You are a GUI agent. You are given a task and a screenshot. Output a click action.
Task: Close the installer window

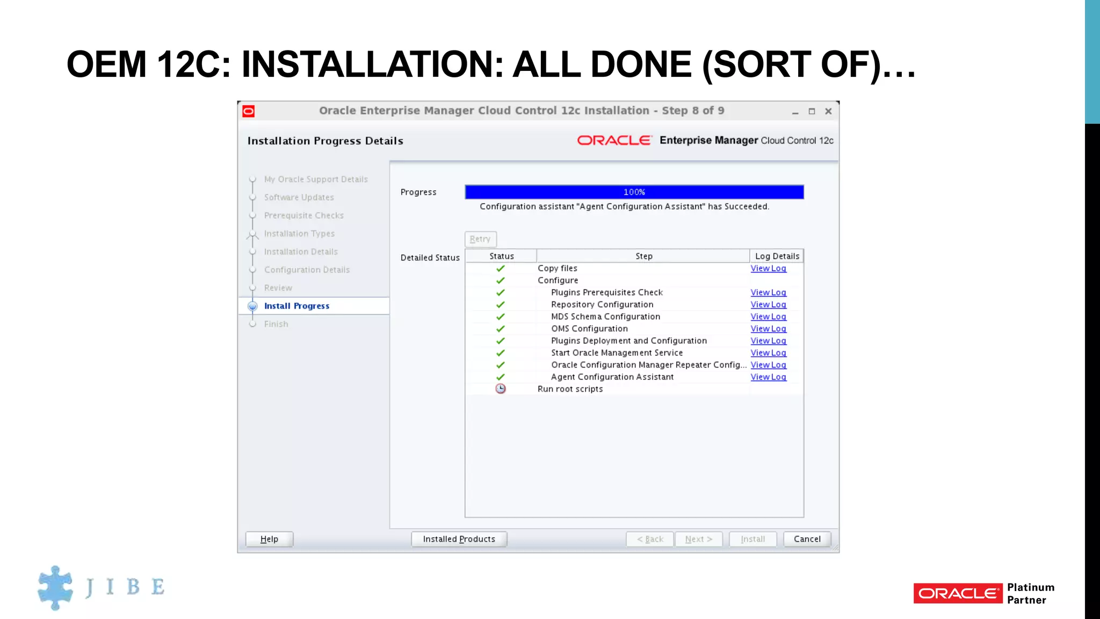point(828,111)
